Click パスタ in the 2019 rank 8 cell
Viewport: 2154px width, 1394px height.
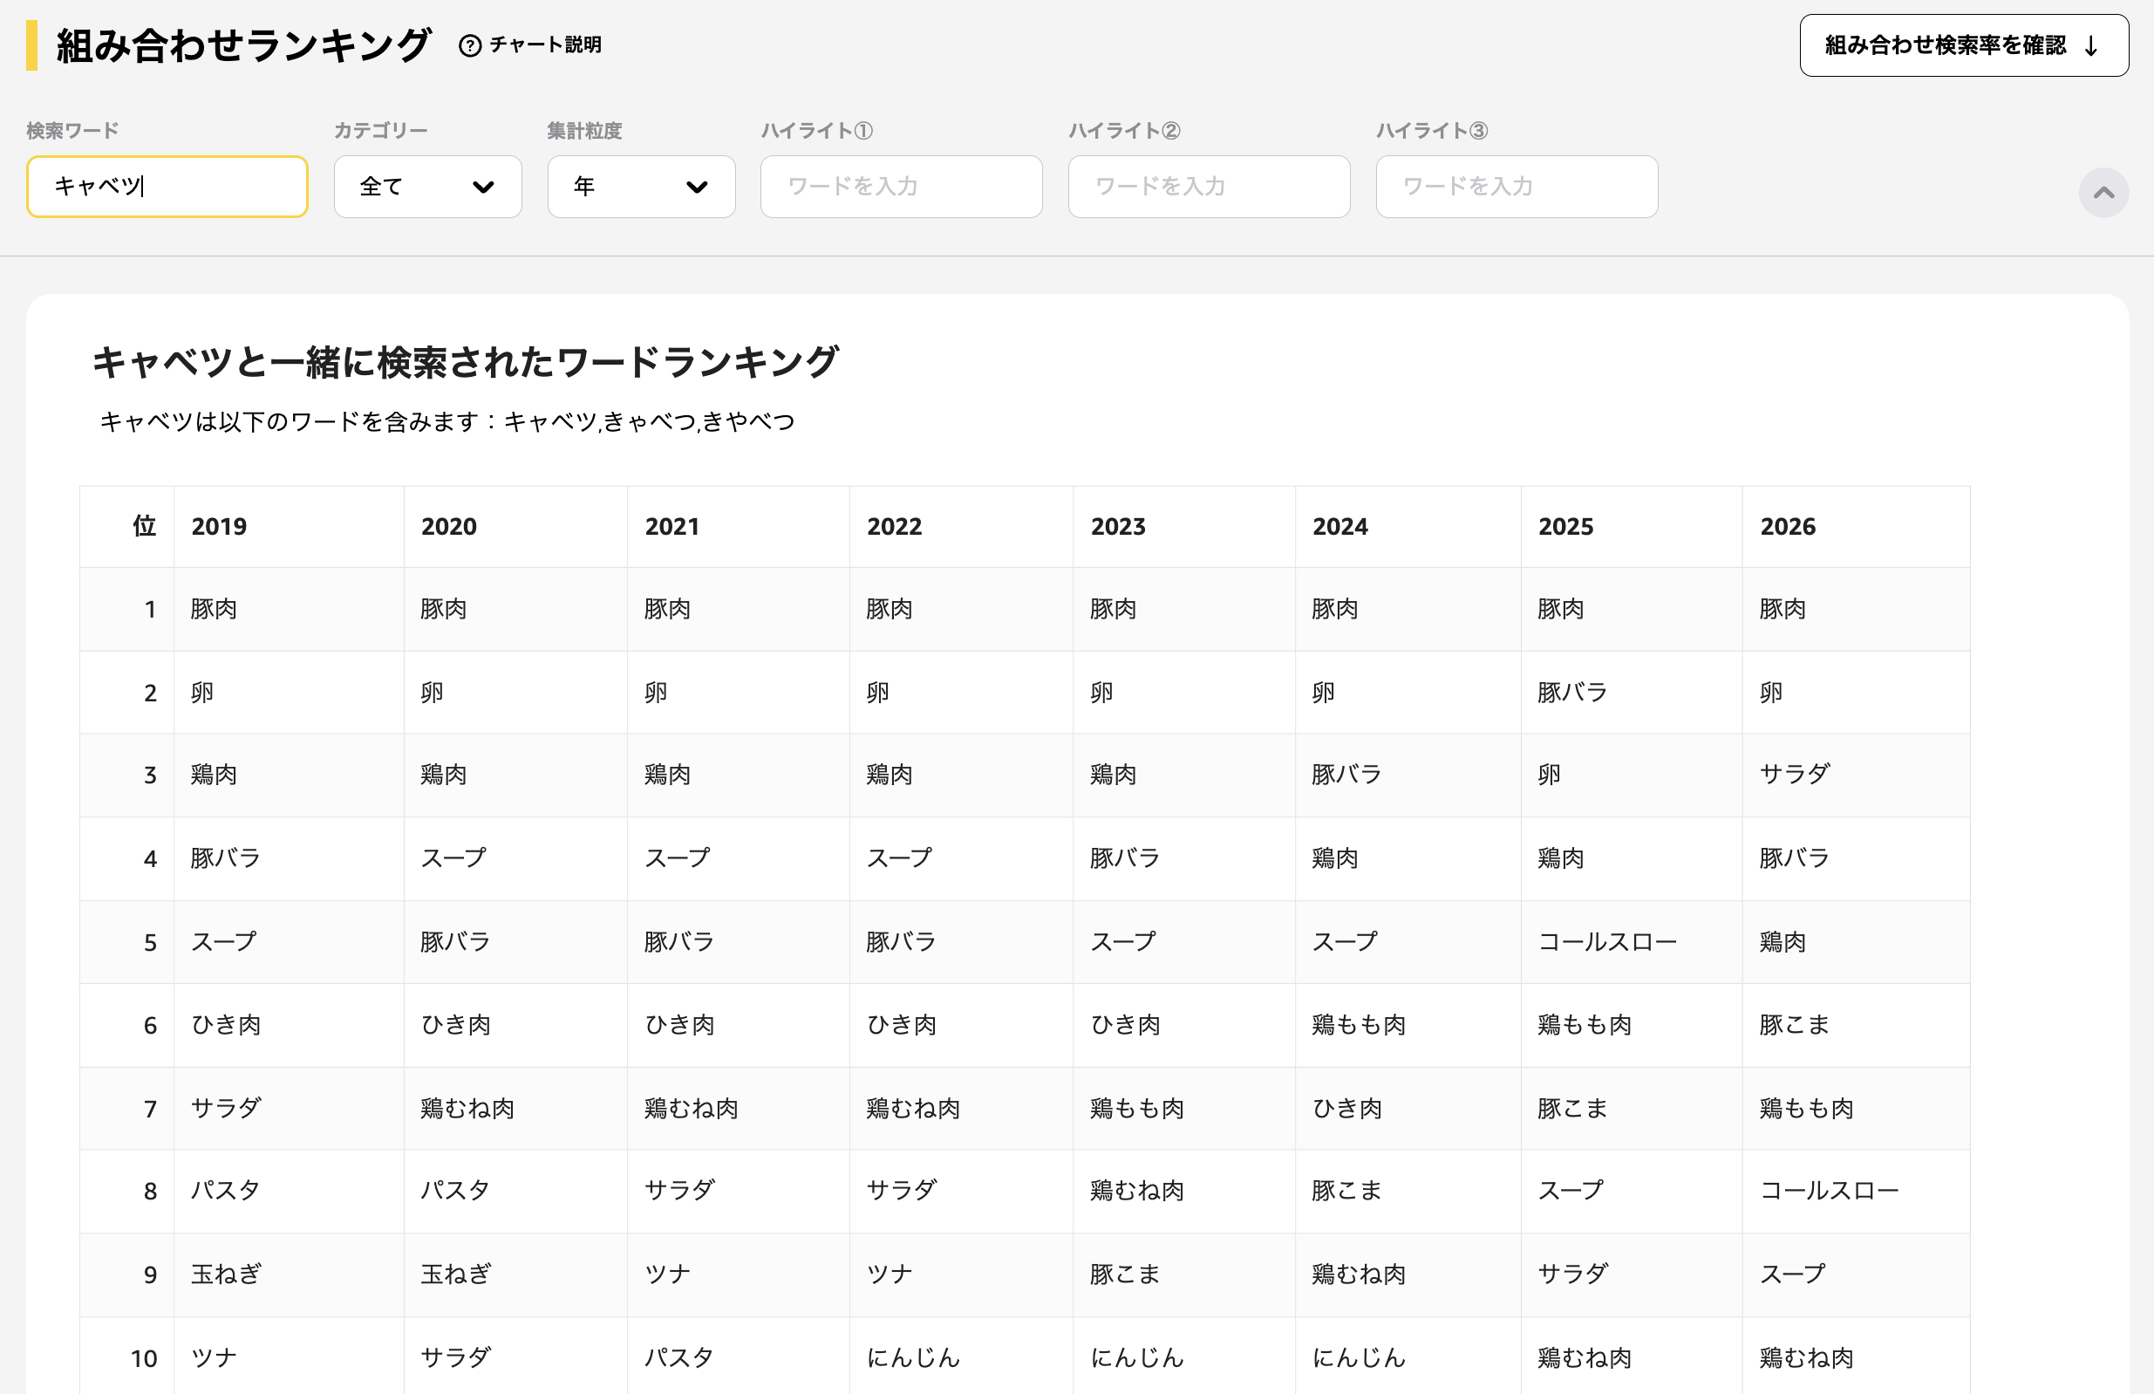click(225, 1191)
